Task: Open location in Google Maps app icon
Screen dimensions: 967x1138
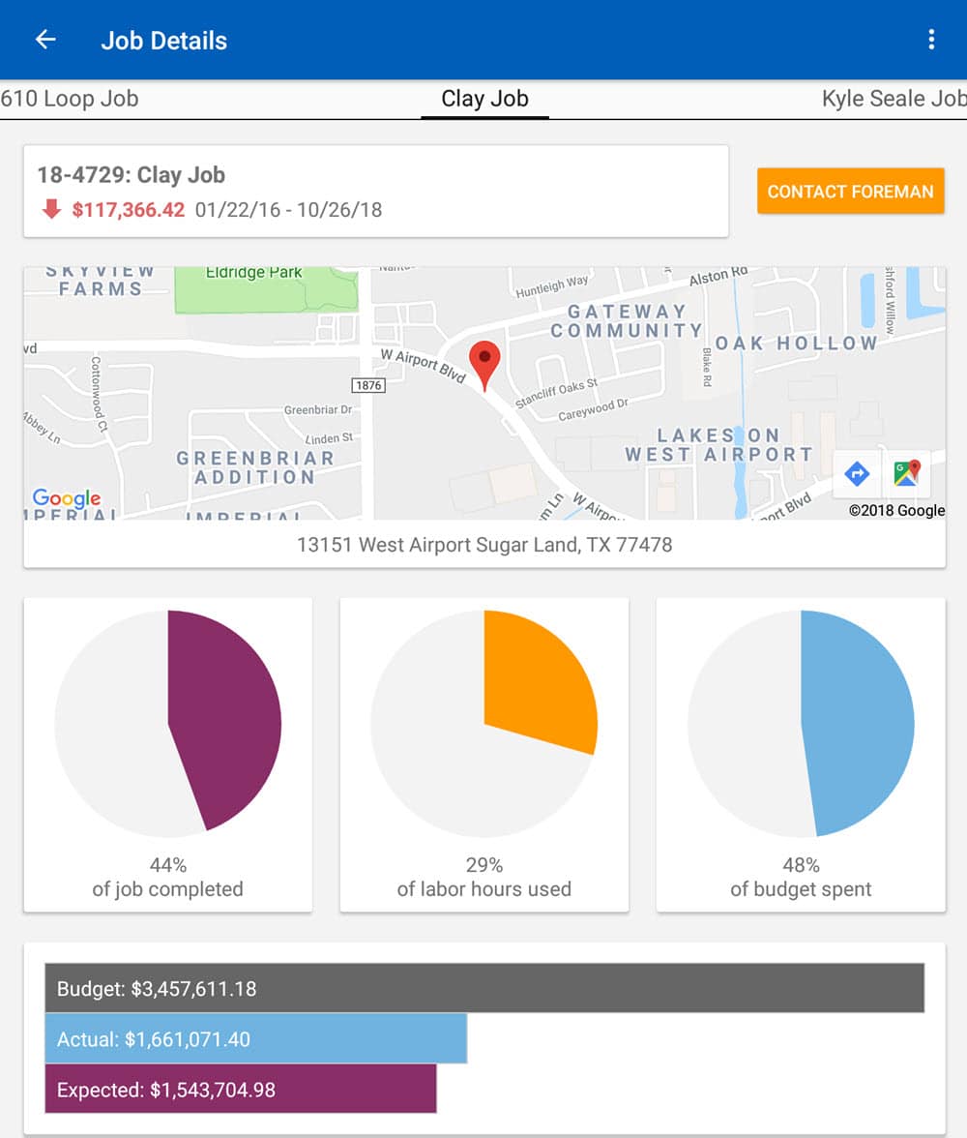Action: click(907, 473)
